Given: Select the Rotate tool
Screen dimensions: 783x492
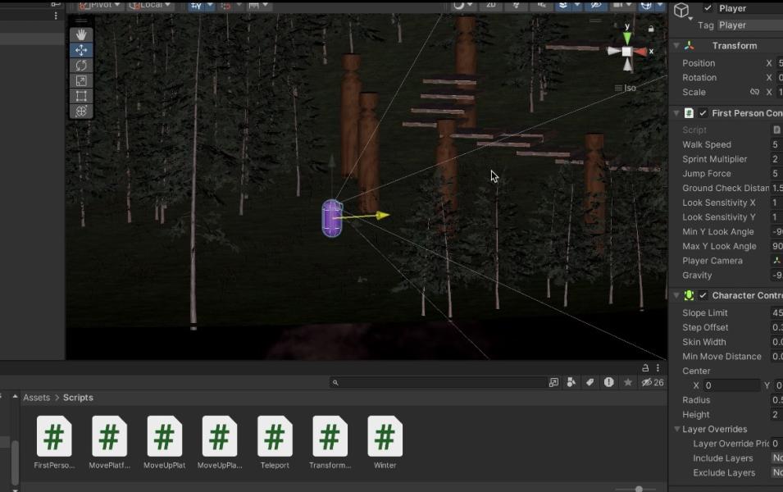Looking at the screenshot, I should (81, 66).
